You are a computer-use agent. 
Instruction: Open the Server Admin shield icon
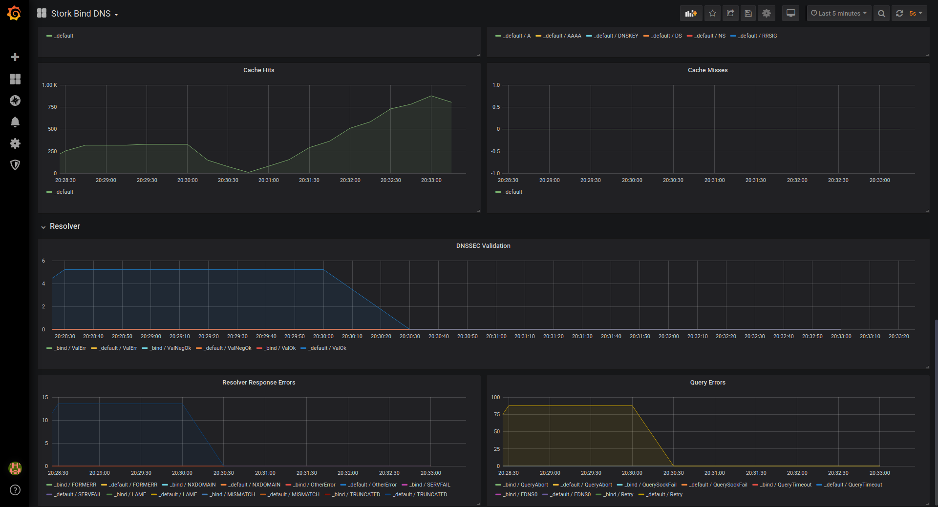(x=15, y=165)
